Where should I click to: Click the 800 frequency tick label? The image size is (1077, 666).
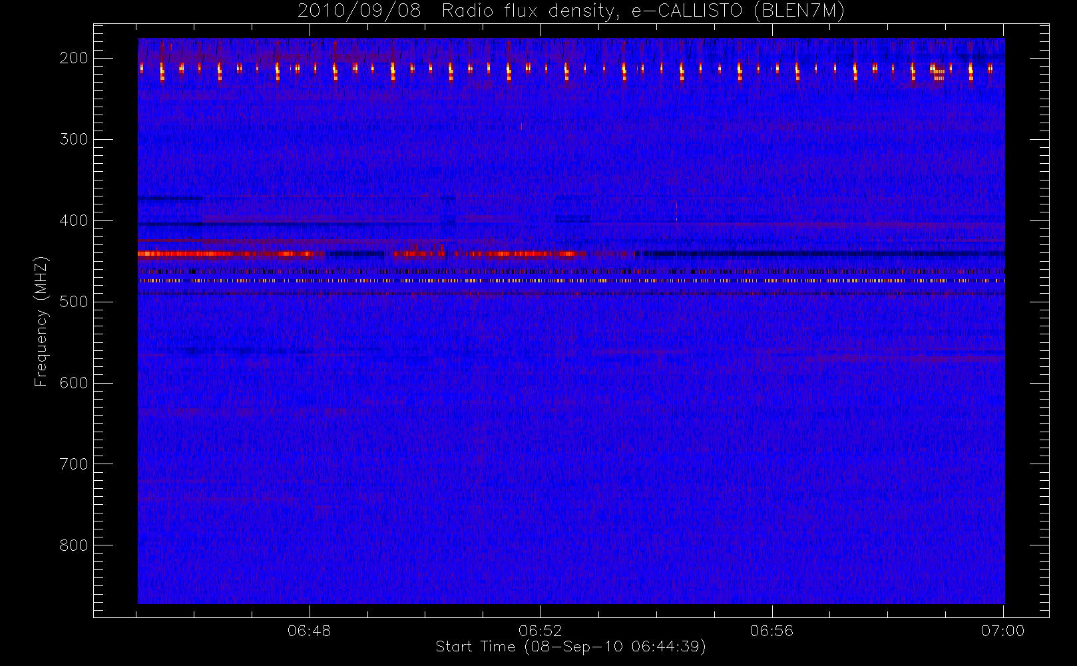73,545
